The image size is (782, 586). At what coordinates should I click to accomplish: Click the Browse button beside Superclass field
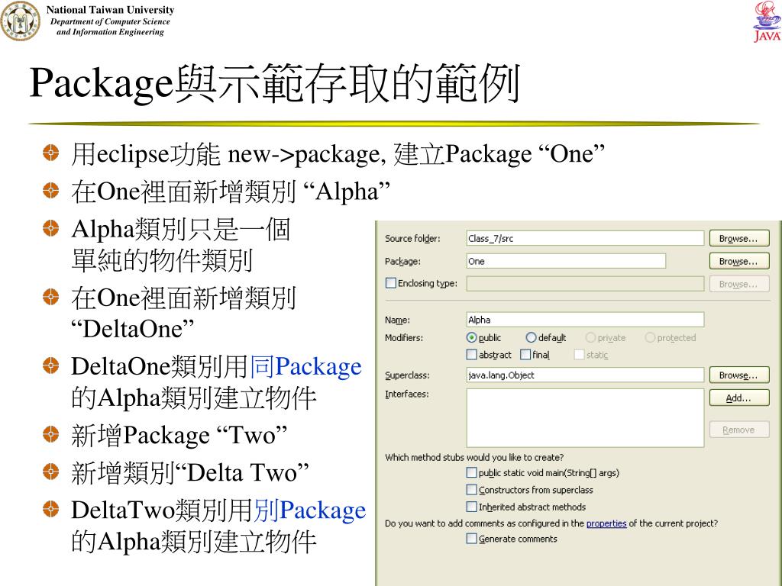coord(739,375)
